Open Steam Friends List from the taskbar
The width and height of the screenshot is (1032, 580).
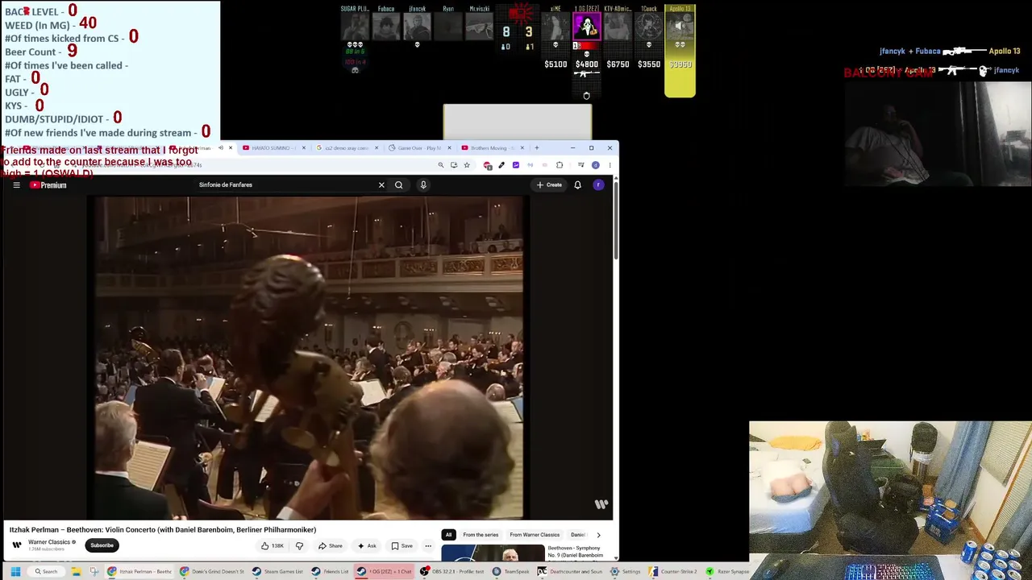[x=331, y=572]
